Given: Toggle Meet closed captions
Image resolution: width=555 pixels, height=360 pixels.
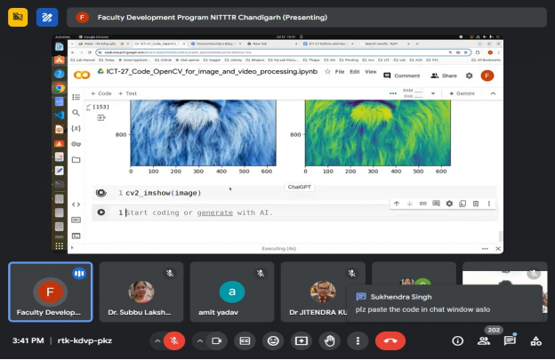Looking at the screenshot, I should tap(245, 341).
